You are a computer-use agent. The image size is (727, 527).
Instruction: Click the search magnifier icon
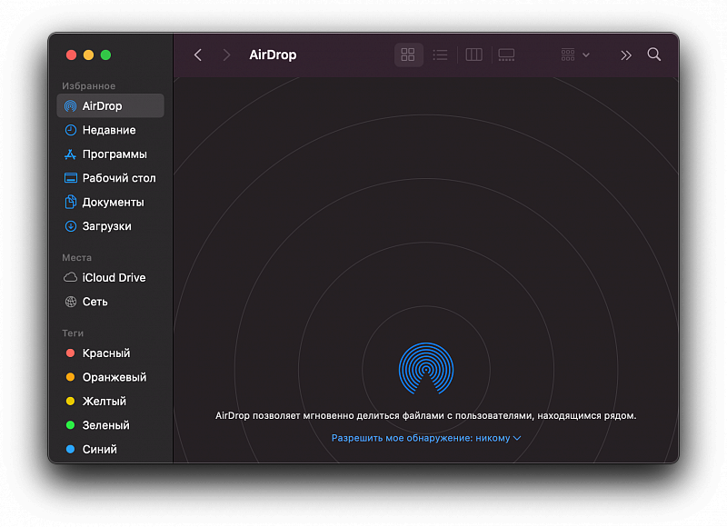653,55
